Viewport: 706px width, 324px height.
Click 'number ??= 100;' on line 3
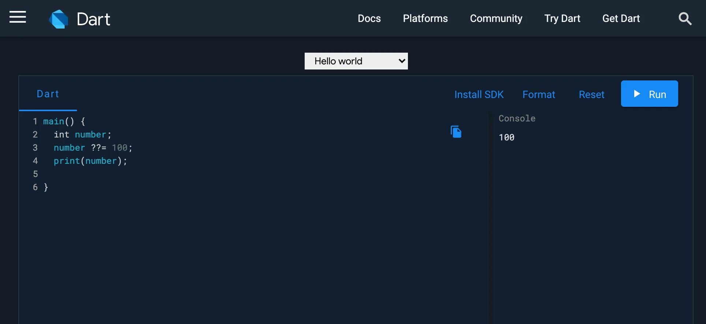click(x=93, y=148)
